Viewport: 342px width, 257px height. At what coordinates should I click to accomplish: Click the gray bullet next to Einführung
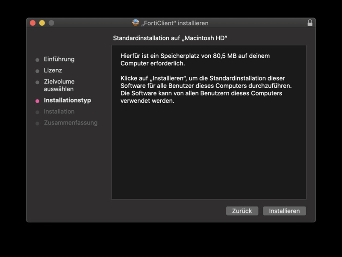38,60
